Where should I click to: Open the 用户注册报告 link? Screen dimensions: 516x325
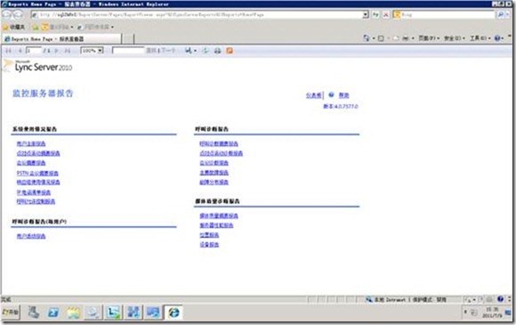[x=31, y=143]
